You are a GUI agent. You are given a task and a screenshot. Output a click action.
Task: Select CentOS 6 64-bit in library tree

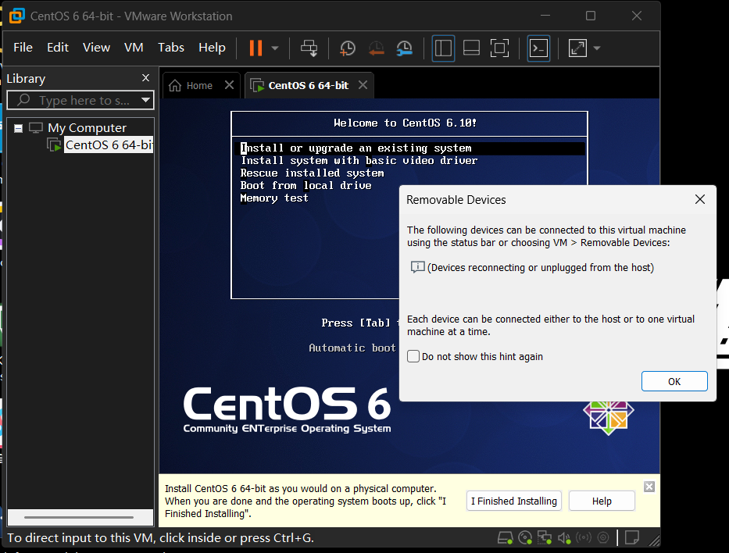[109, 145]
